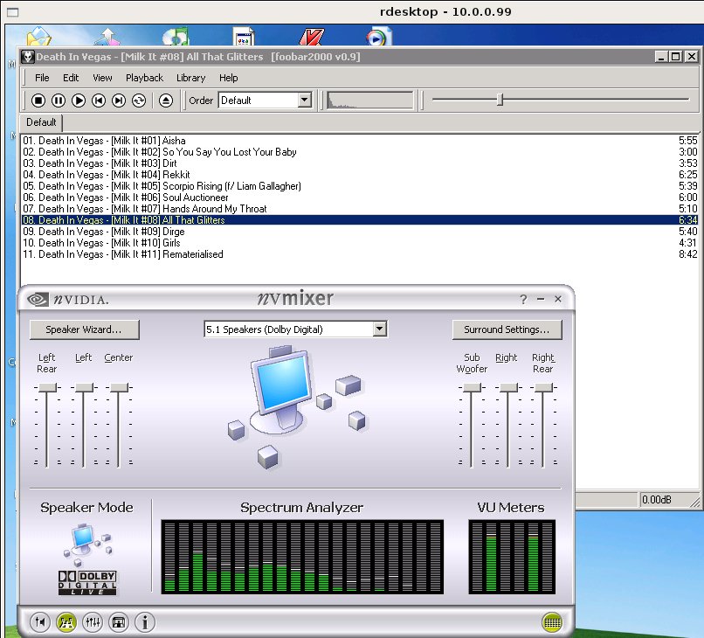Select track 03 Dirt
Viewport: 704px width, 638px height.
coord(360,163)
